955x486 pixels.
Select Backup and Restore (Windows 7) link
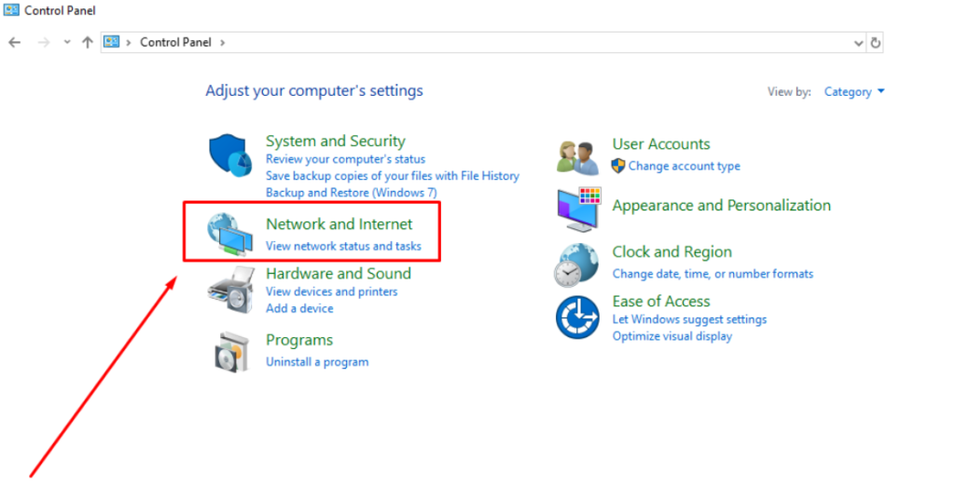pyautogui.click(x=352, y=193)
